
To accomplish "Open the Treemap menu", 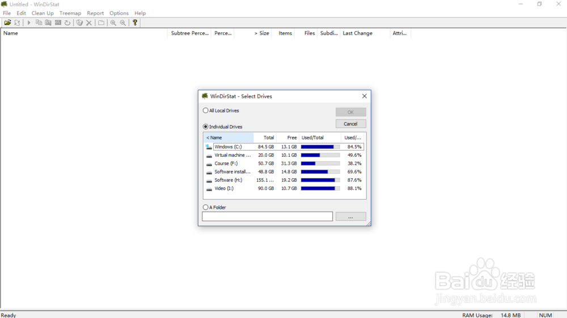I will [70, 13].
